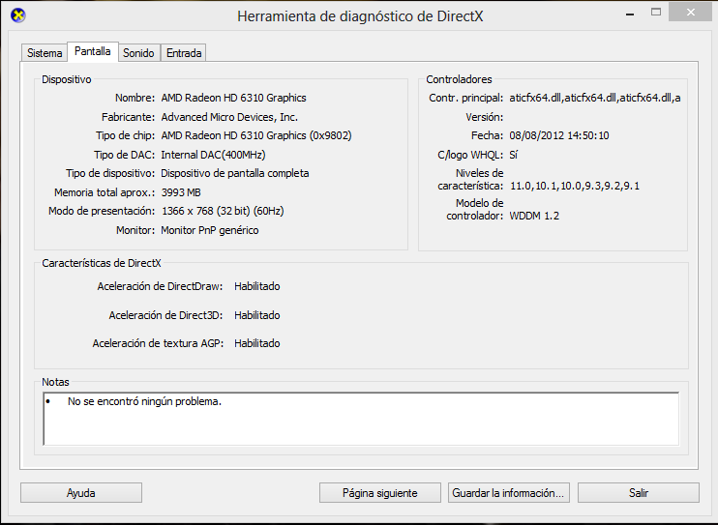The image size is (718, 525).
Task: Click the 'Aceleración de textura AGP:' label
Action: pyautogui.click(x=158, y=343)
